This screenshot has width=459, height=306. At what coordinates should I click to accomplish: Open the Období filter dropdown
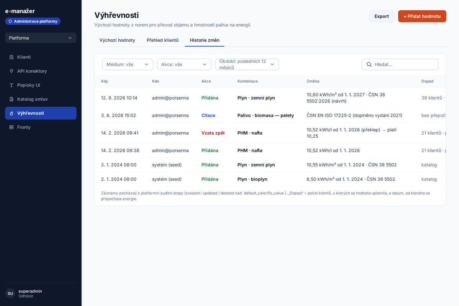(x=247, y=64)
